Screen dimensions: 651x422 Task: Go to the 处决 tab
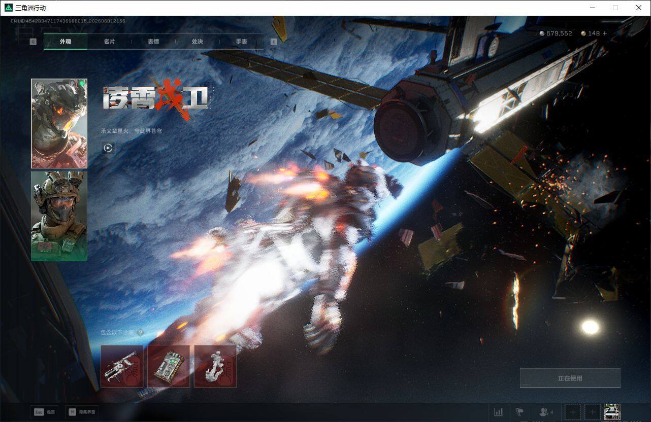[198, 42]
